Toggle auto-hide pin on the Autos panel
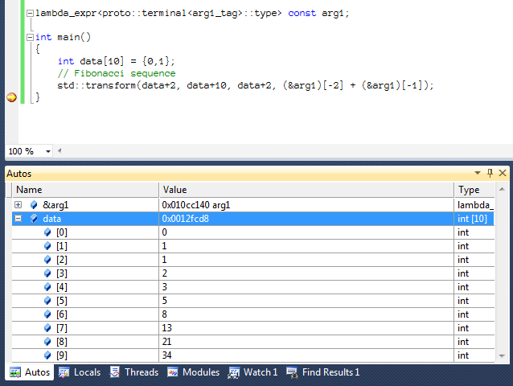Viewport: 513px width, 386px height. (490, 174)
